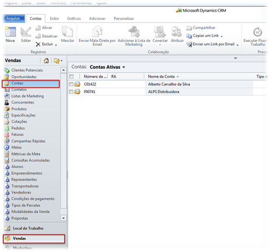Viewport: 270px width, 252px height.
Task: Click sidebar scroll down arrow
Action: (64, 218)
